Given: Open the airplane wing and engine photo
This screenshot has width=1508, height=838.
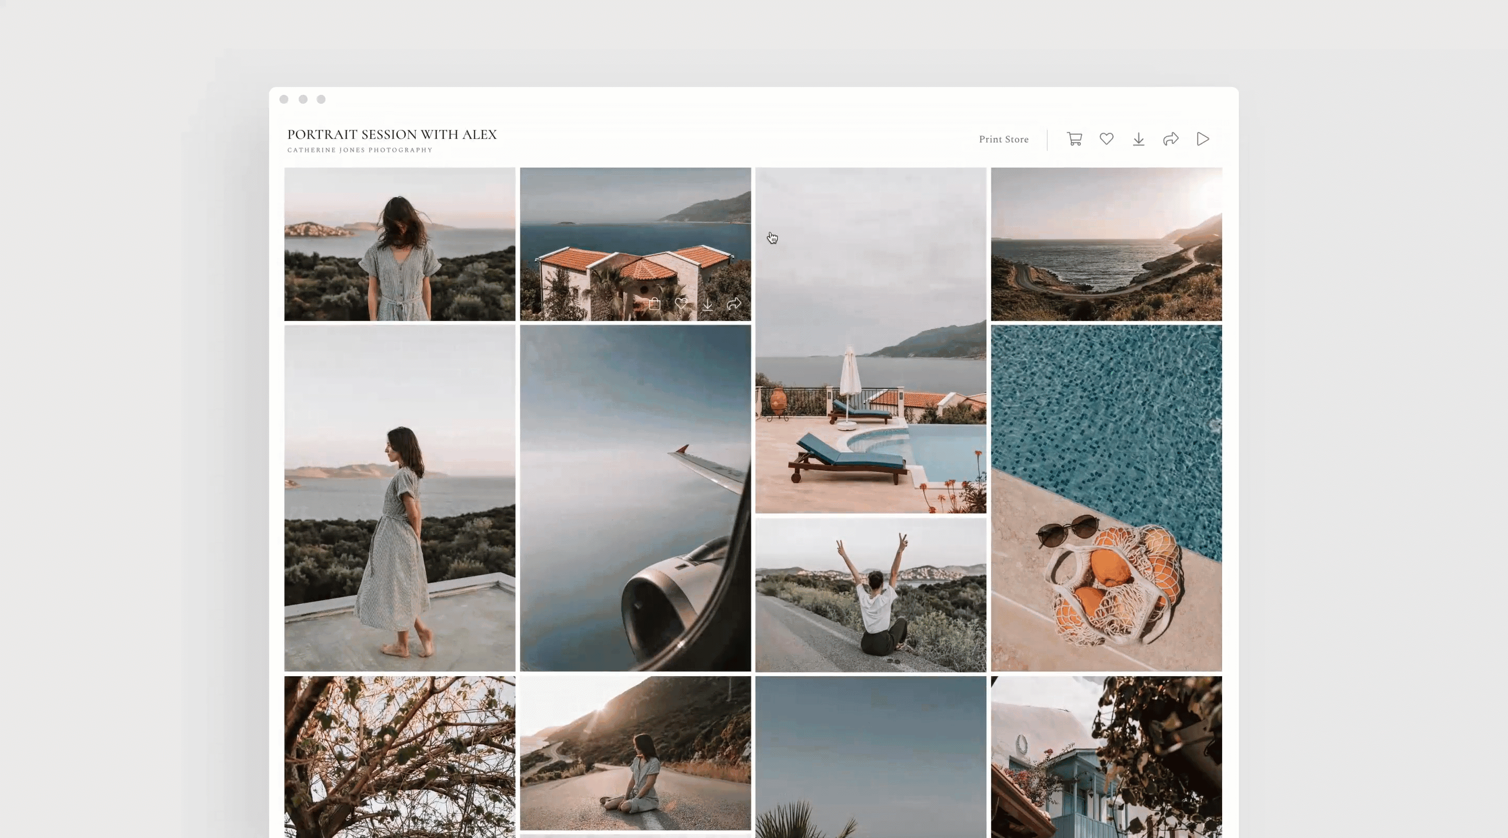Looking at the screenshot, I should tap(635, 498).
